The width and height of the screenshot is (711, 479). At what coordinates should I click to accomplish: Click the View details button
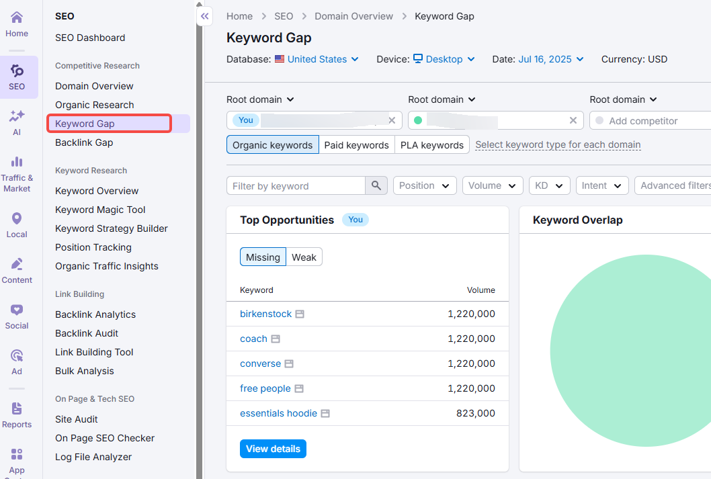click(x=273, y=448)
